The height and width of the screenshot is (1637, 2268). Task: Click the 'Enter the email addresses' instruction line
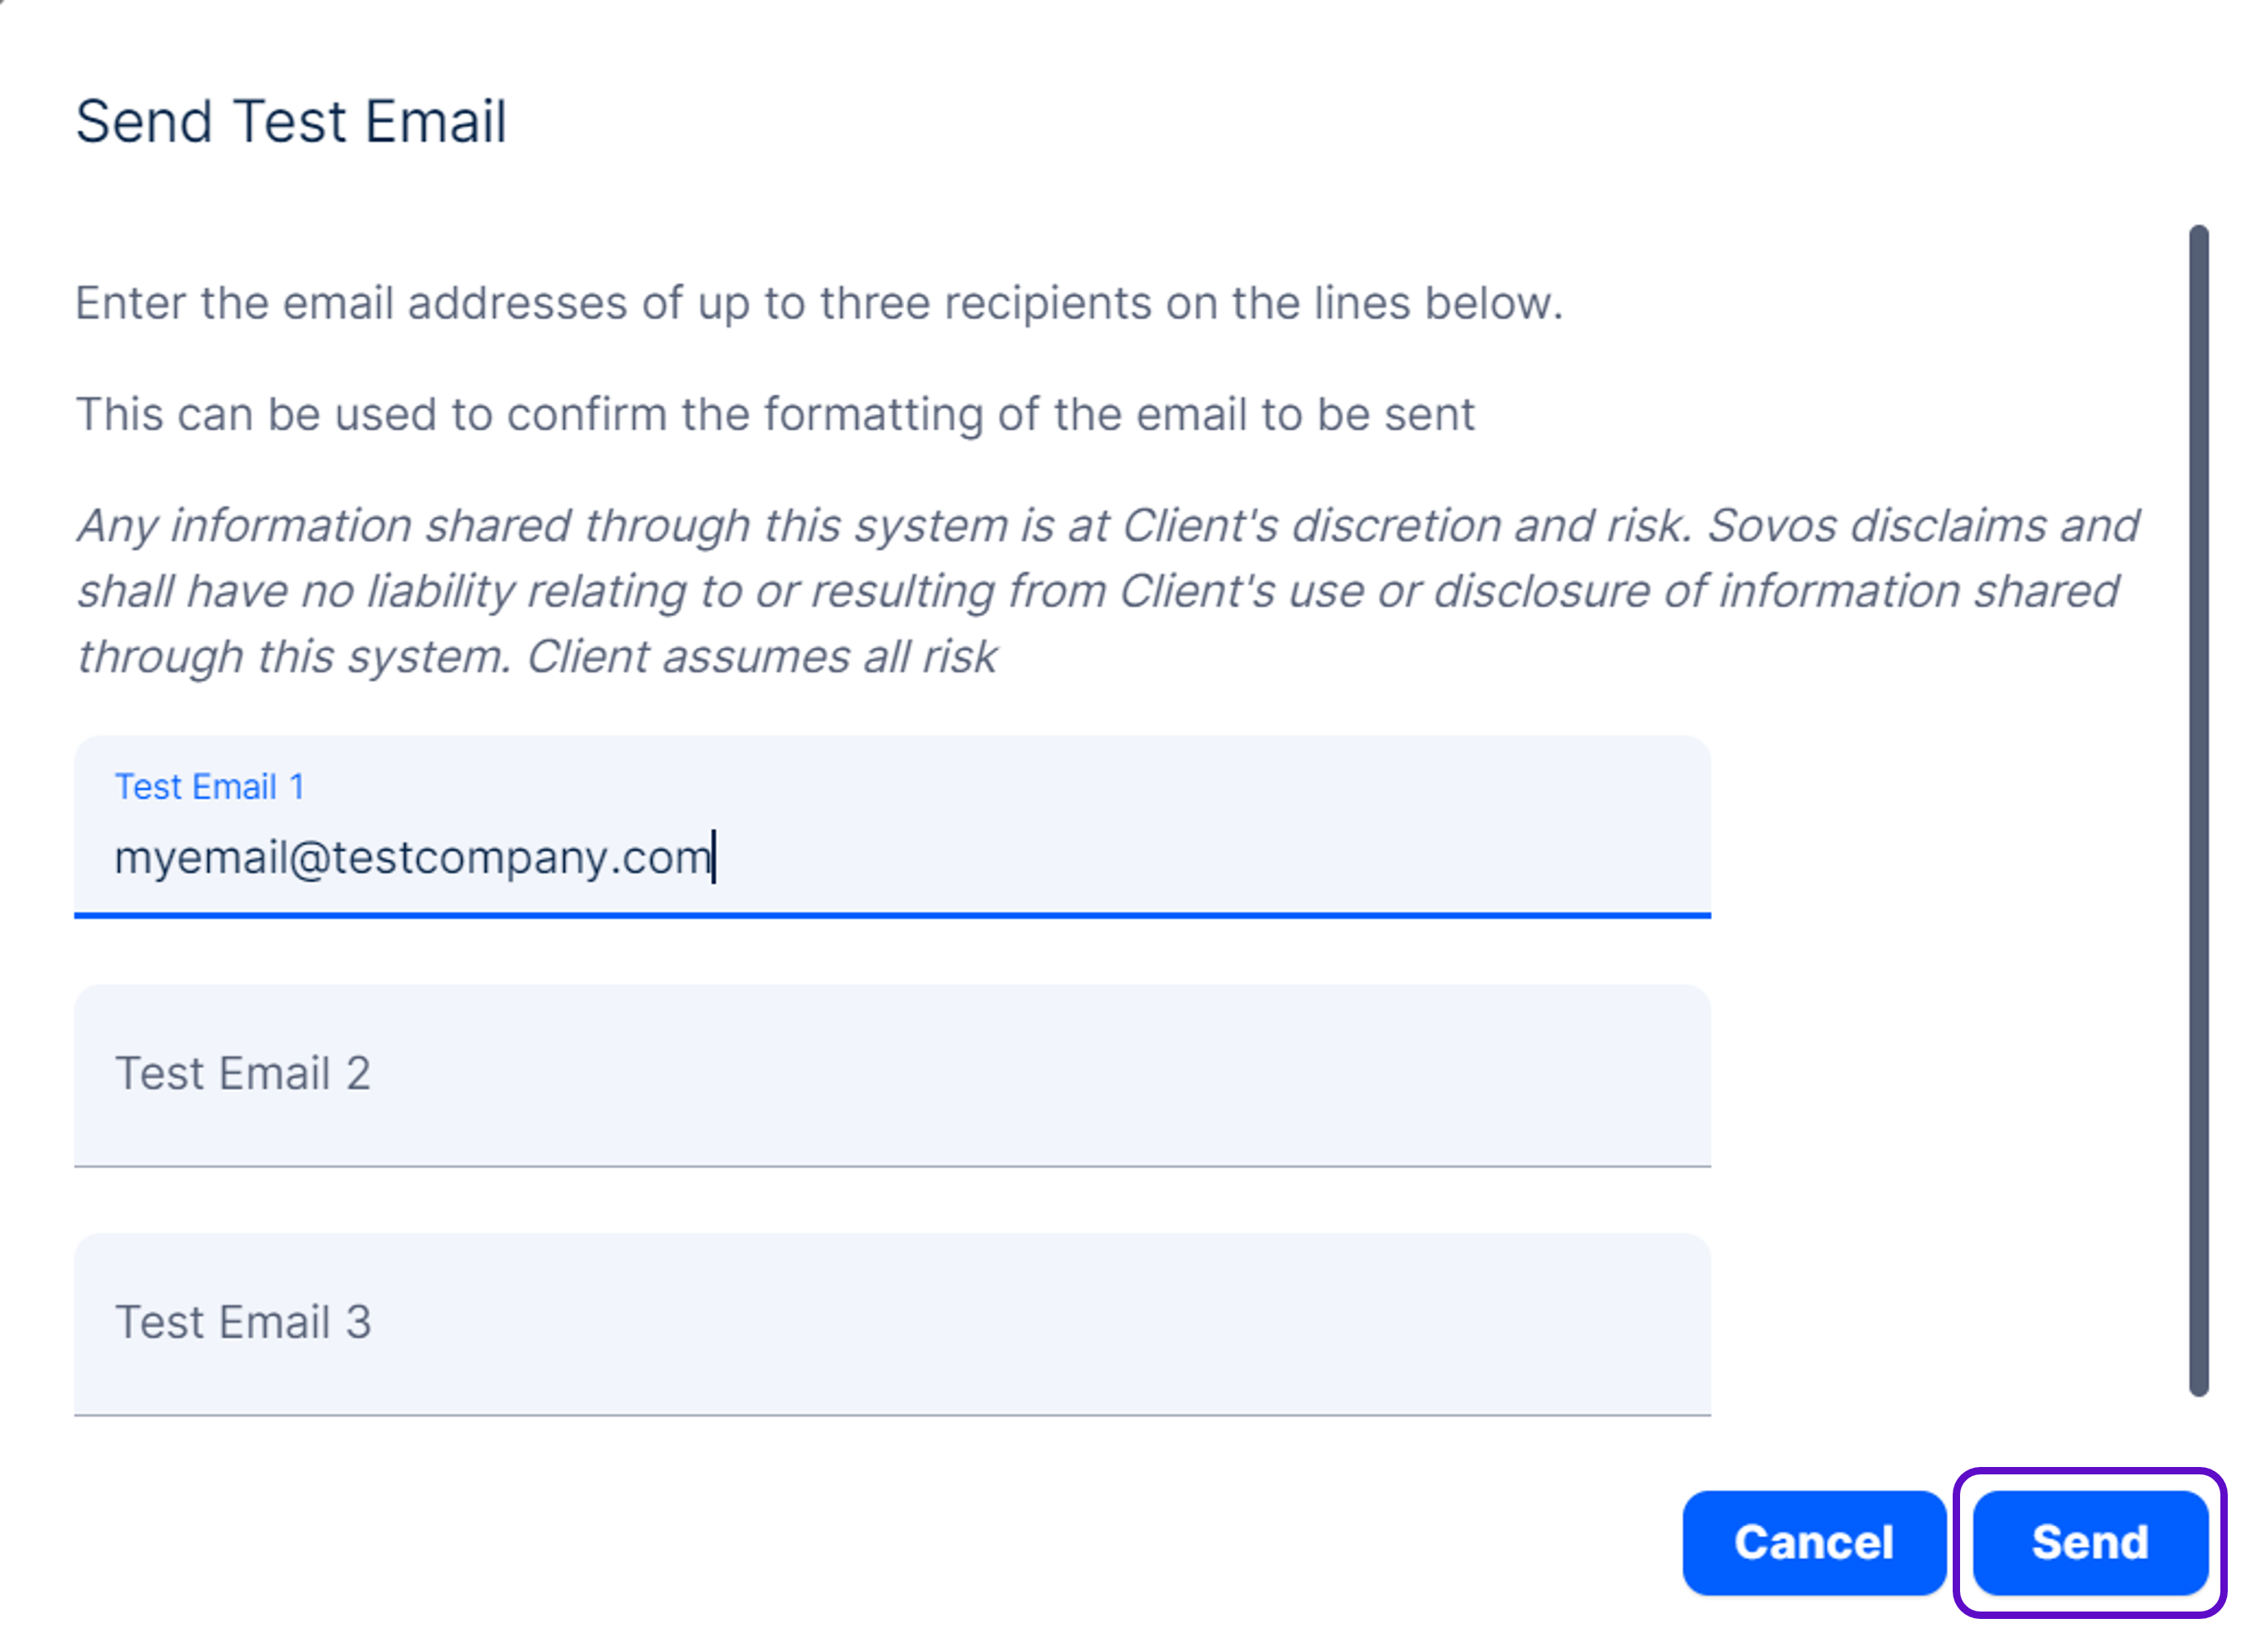[818, 303]
